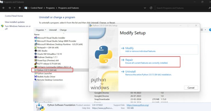Viewport: 211px width, 111px height.
Task: Click the 03-10-2023 install date cell
Action: pos(136,93)
